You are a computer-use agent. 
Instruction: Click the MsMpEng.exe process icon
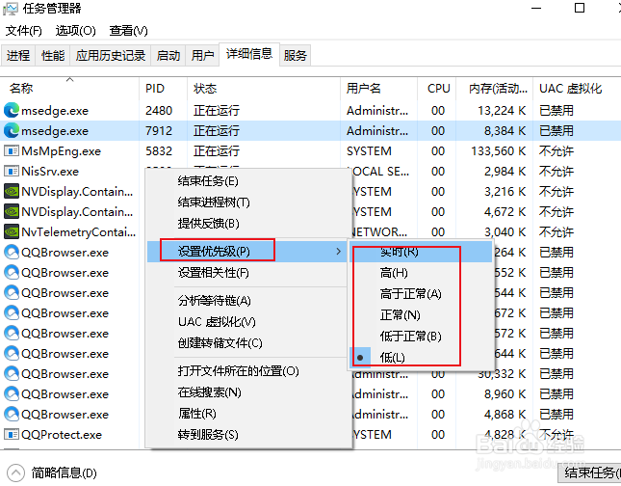[x=12, y=150]
